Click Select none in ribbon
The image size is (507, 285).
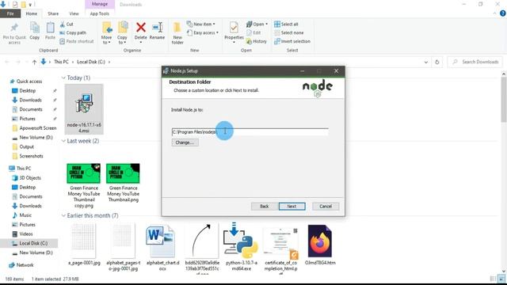click(288, 32)
